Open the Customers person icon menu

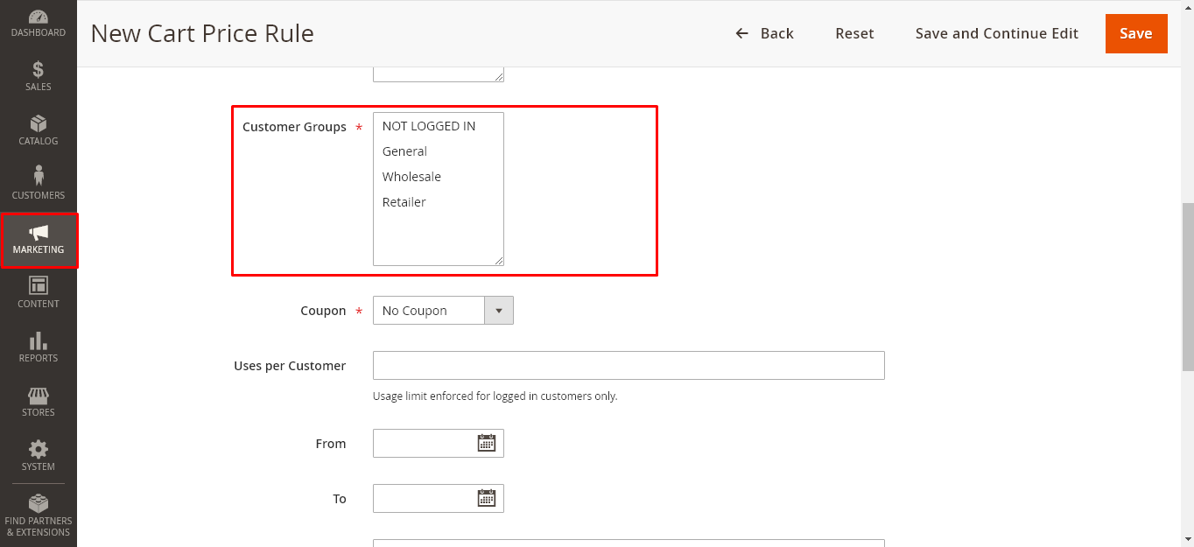coord(39,184)
